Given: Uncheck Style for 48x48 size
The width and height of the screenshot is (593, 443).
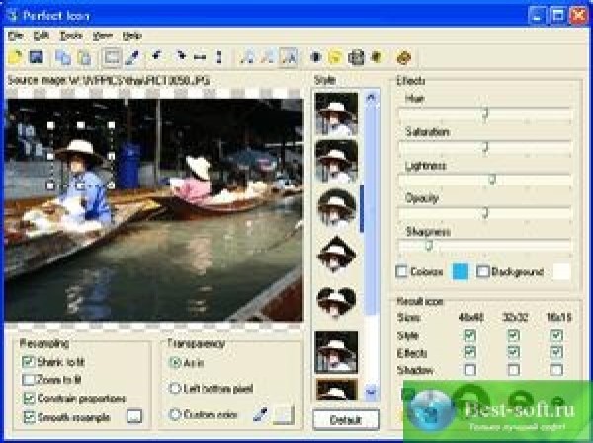Looking at the screenshot, I should (470, 335).
